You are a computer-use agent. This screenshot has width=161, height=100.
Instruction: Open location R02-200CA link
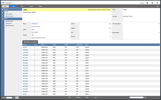(26, 50)
